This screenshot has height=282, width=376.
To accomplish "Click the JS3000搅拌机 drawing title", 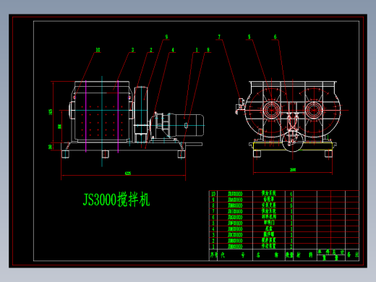I will point(116,200).
